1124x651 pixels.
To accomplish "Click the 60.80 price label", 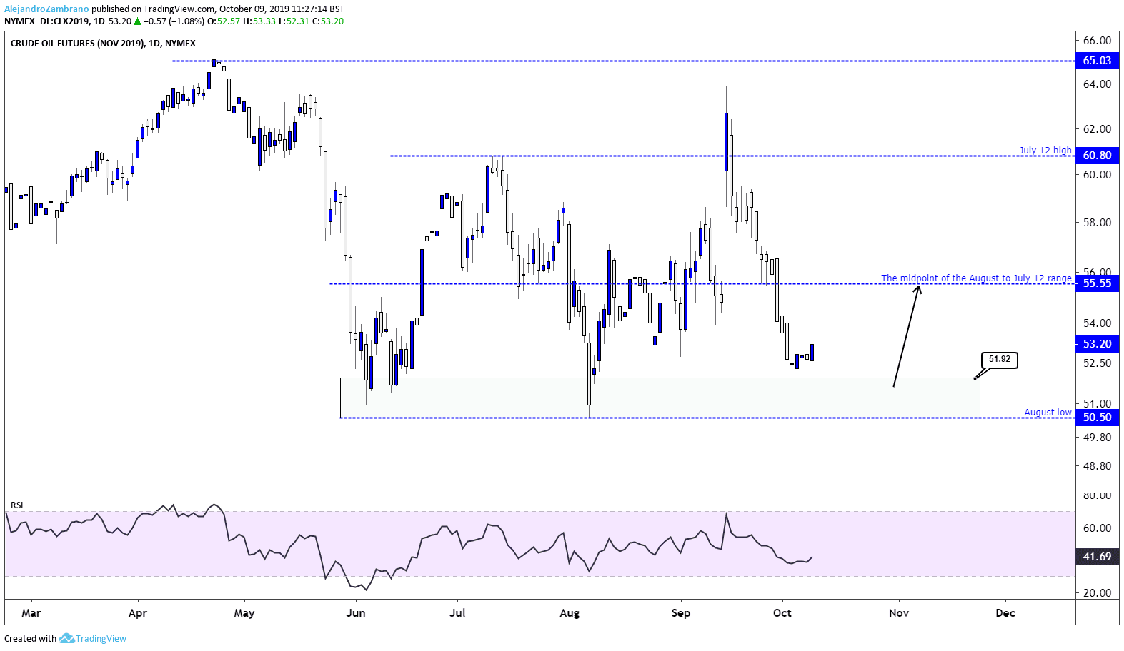I will pyautogui.click(x=1097, y=156).
